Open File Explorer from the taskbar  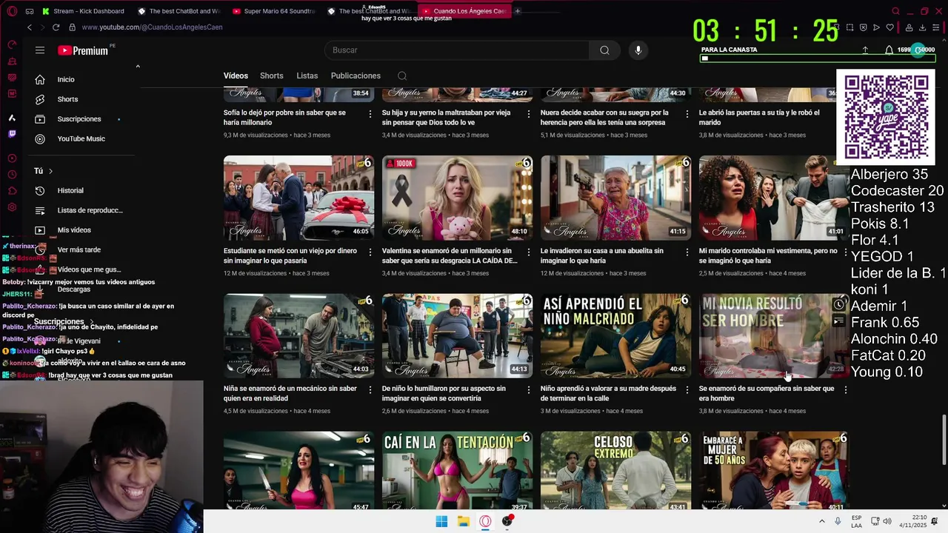coord(464,521)
